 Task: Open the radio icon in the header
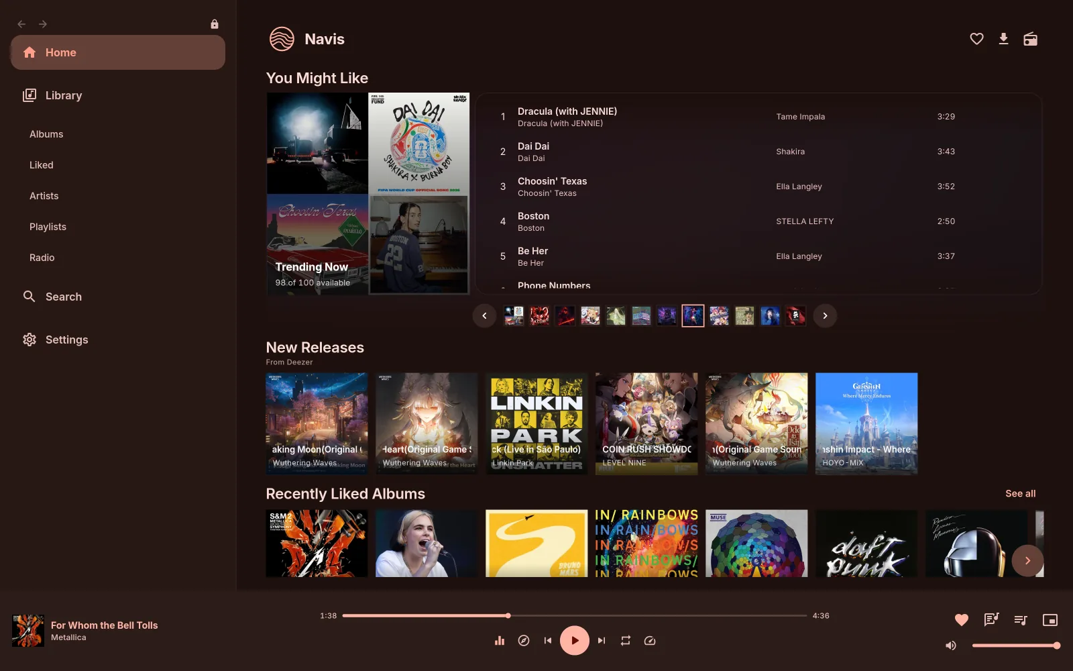coord(1030,39)
